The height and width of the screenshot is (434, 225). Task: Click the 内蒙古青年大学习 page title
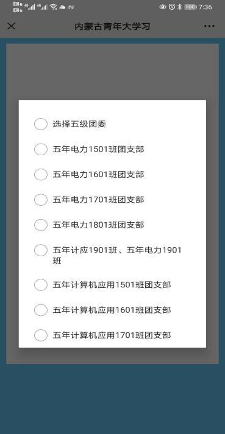112,27
